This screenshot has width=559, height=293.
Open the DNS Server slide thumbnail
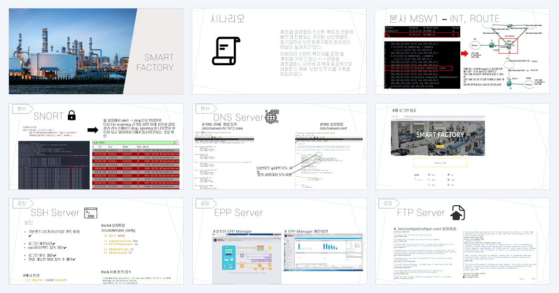[279, 146]
